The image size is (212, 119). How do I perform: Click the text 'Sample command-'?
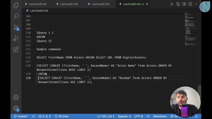(x=49, y=49)
